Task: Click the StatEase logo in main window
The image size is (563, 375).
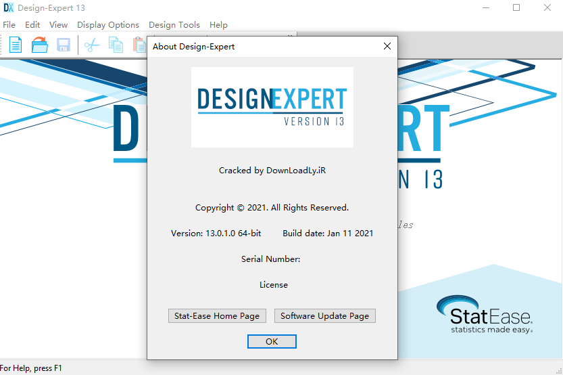Action: point(485,315)
